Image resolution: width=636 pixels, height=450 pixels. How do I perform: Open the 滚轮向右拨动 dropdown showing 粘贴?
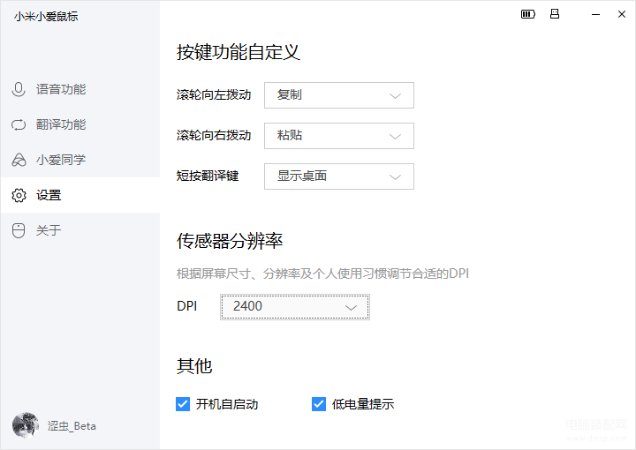[339, 136]
